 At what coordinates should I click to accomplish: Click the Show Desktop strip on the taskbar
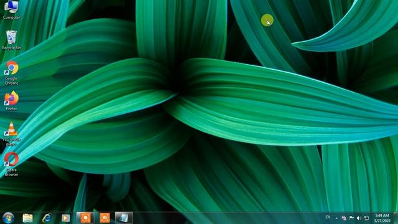click(396, 218)
